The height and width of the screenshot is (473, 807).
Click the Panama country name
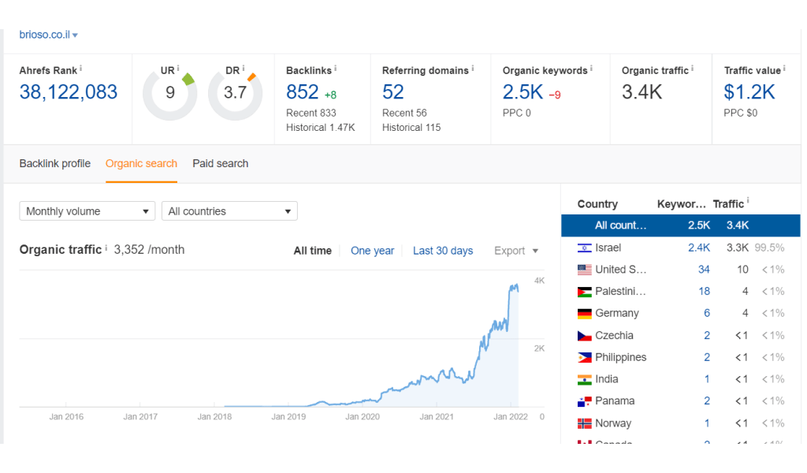(x=615, y=401)
